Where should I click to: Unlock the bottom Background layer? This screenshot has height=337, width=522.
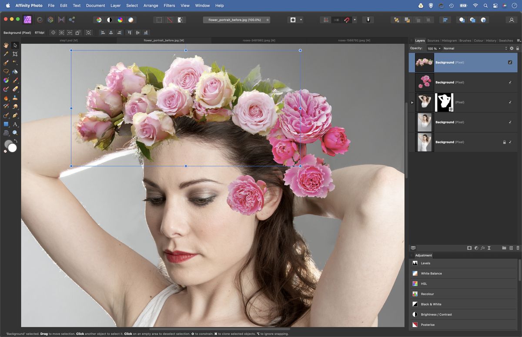504,142
